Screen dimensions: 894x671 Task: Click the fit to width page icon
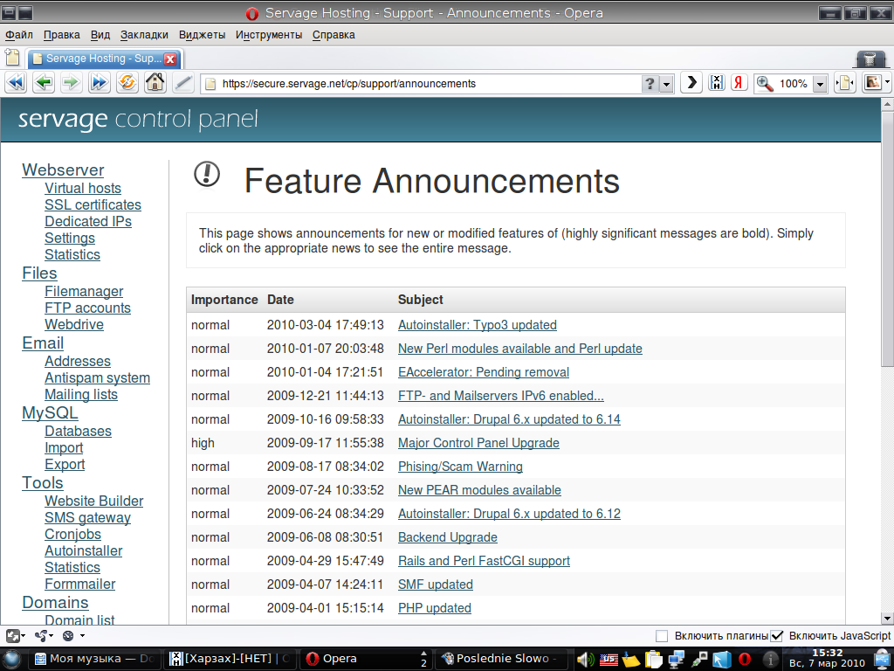pos(845,83)
